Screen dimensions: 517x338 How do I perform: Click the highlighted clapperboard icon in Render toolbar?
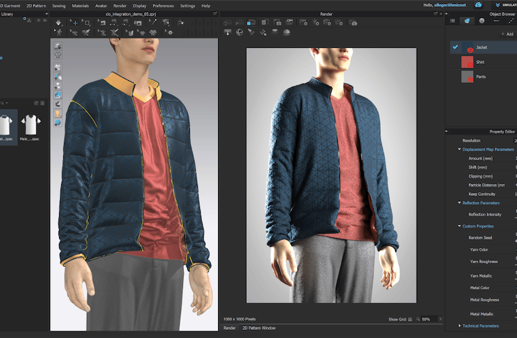pyautogui.click(x=250, y=22)
